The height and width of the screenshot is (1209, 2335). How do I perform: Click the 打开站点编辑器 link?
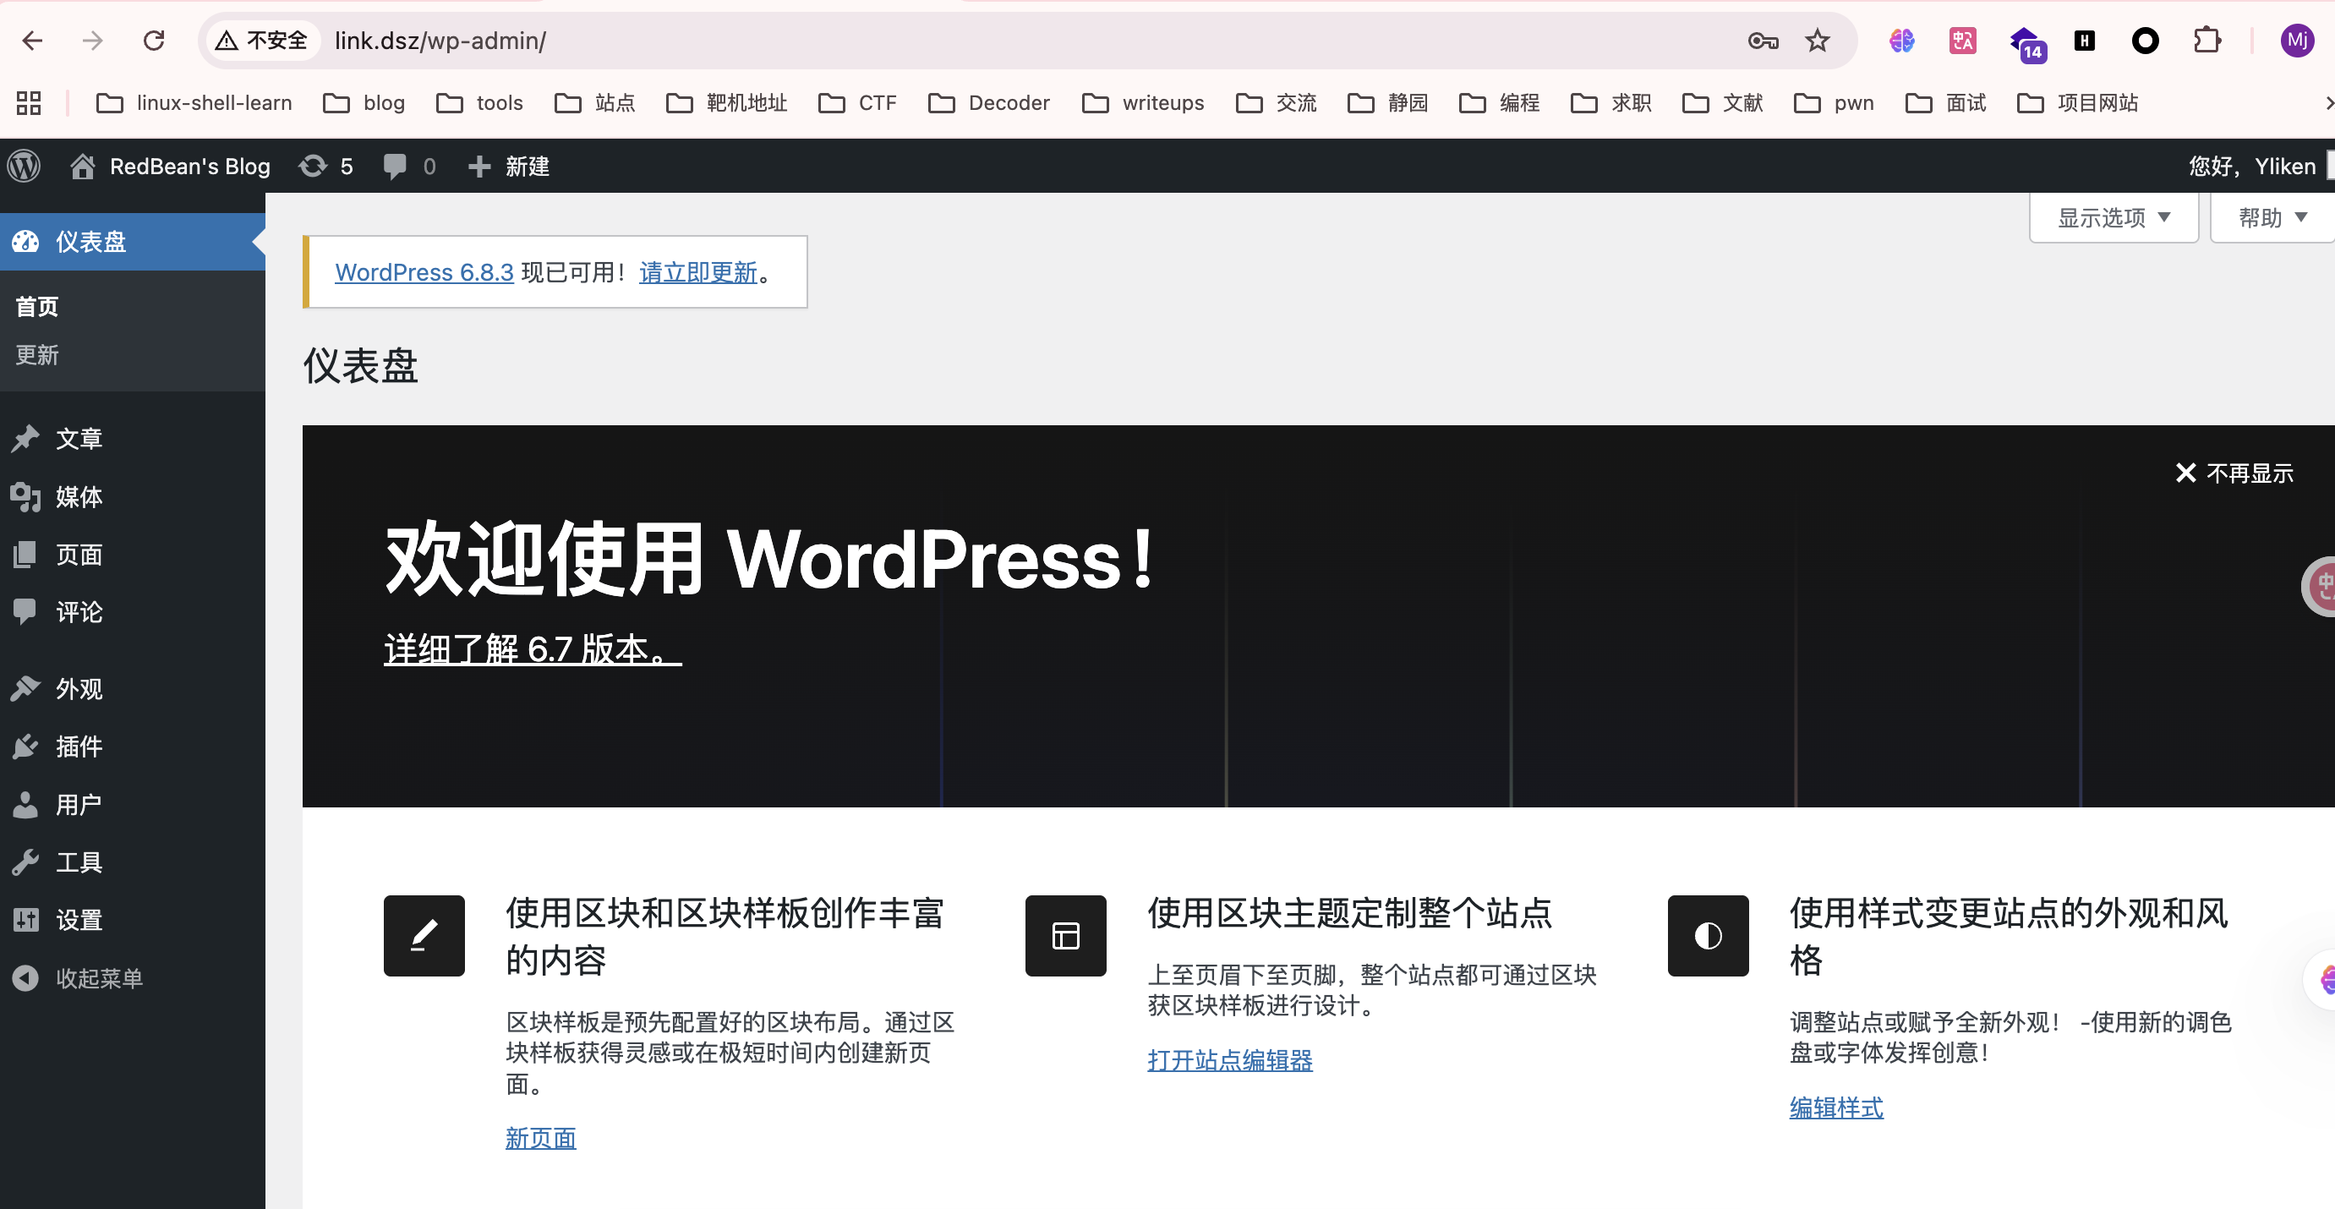[x=1229, y=1059]
